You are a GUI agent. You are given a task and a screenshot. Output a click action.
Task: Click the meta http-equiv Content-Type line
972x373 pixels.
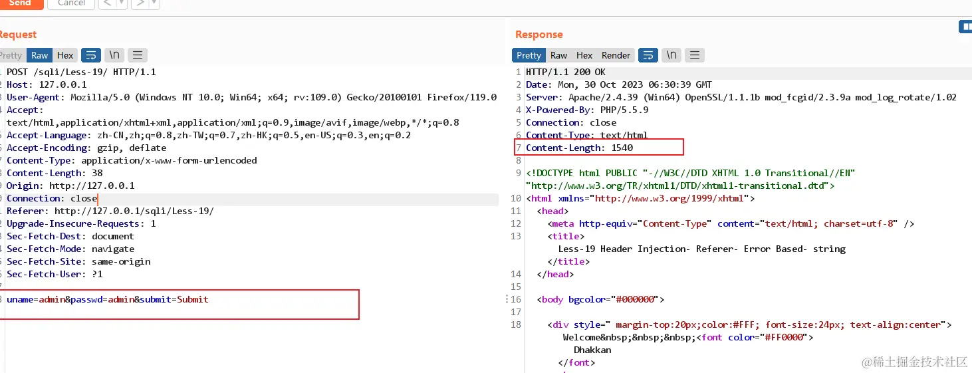(731, 223)
